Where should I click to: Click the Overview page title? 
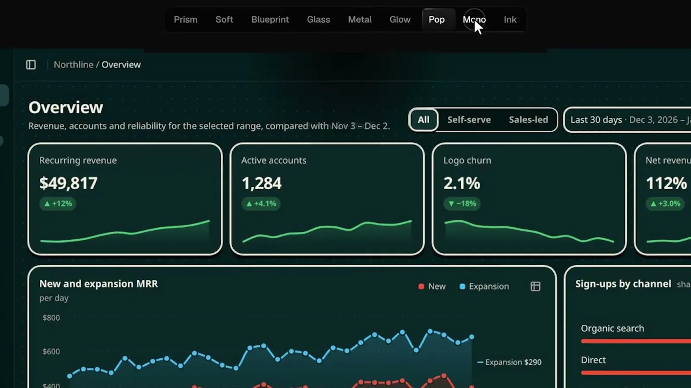tap(66, 107)
